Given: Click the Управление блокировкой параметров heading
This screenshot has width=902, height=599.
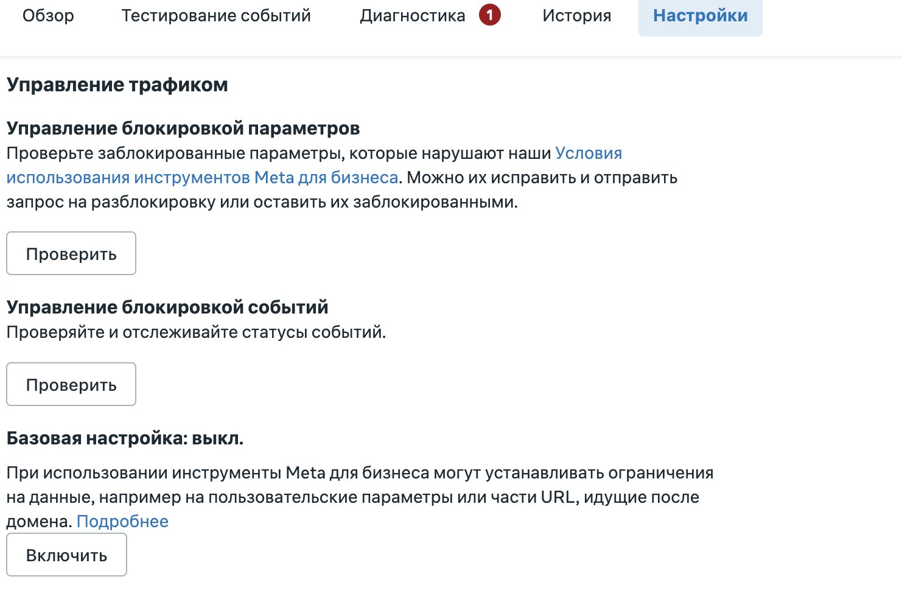Looking at the screenshot, I should (x=183, y=128).
